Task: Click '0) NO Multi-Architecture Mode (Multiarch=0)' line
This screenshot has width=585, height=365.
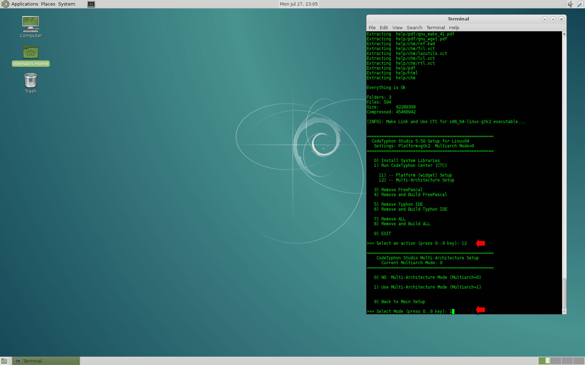Action: coord(427,277)
